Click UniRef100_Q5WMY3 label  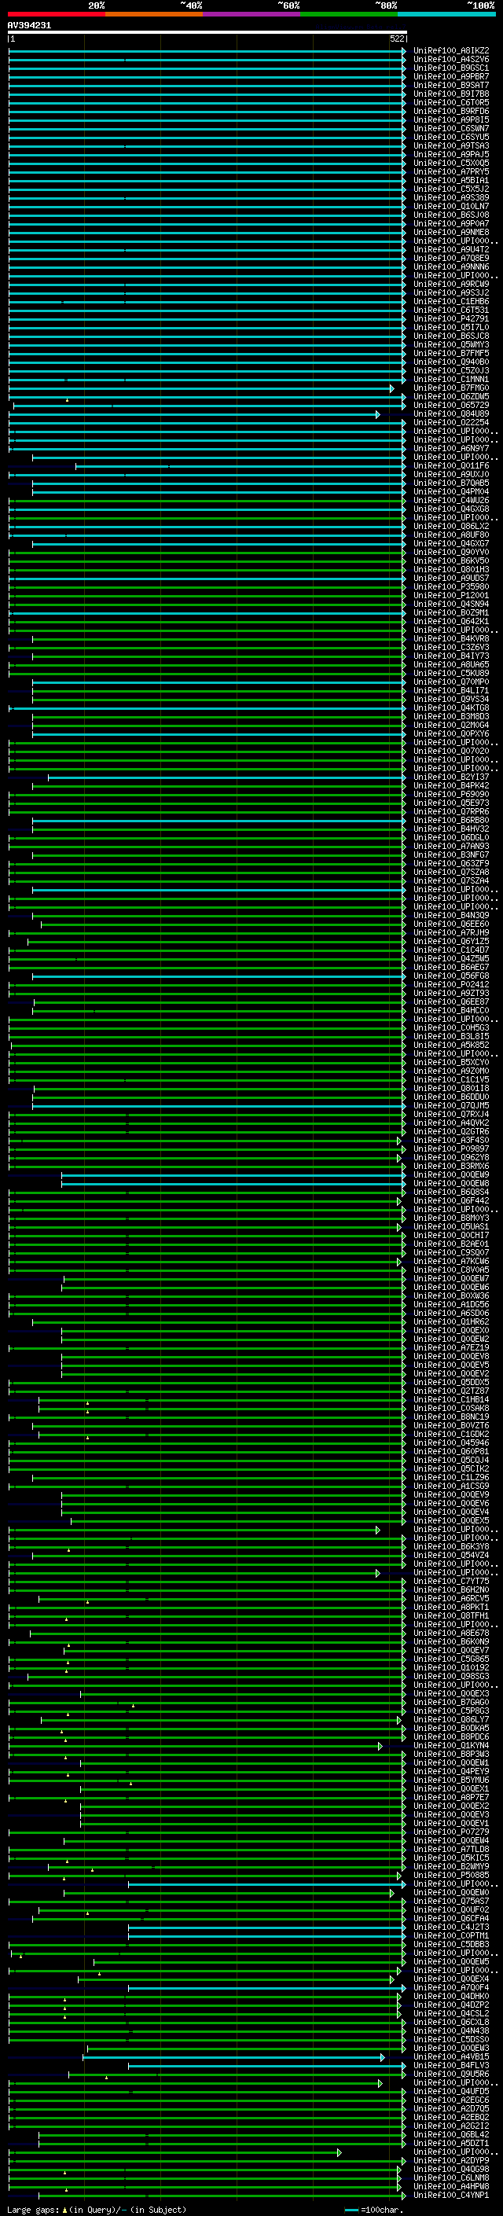[450, 345]
